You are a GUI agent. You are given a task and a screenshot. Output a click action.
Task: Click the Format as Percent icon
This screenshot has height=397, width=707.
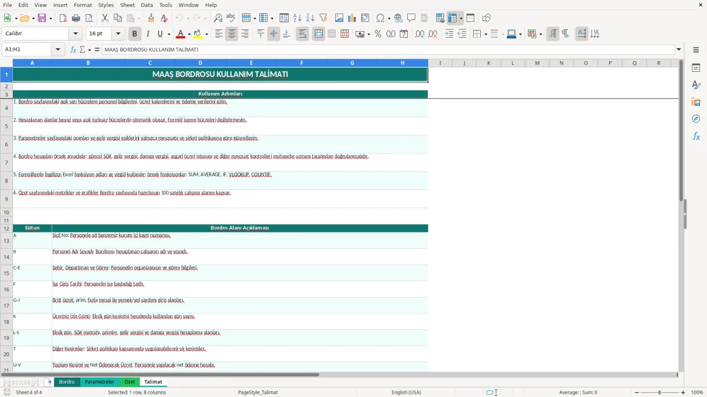[378, 34]
